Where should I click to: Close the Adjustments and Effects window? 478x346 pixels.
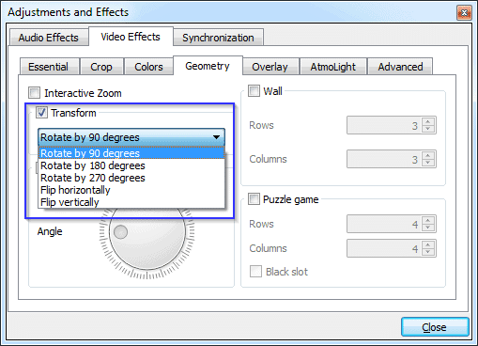464,13
